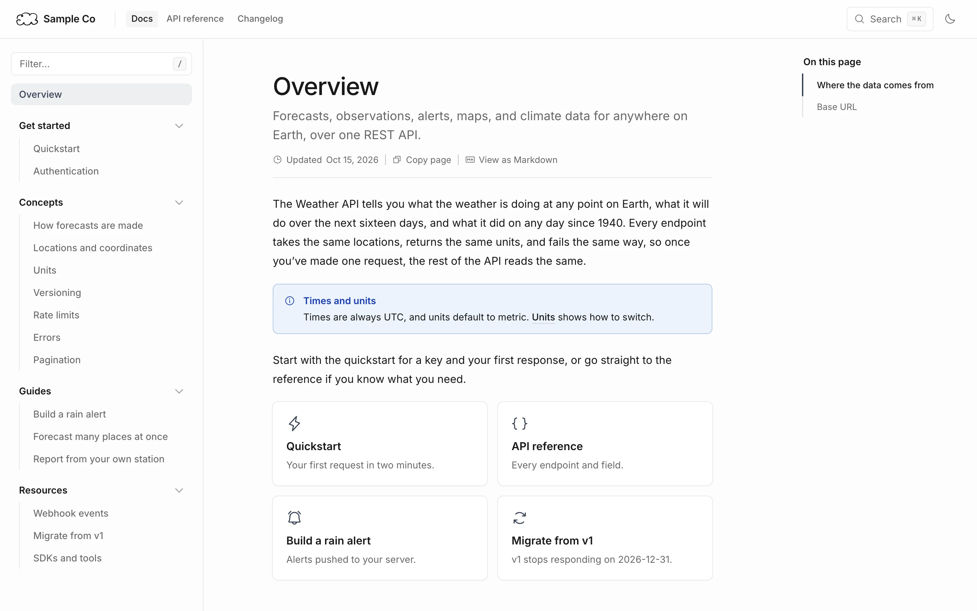
Task: Open Authentication in the sidebar
Action: (x=66, y=171)
